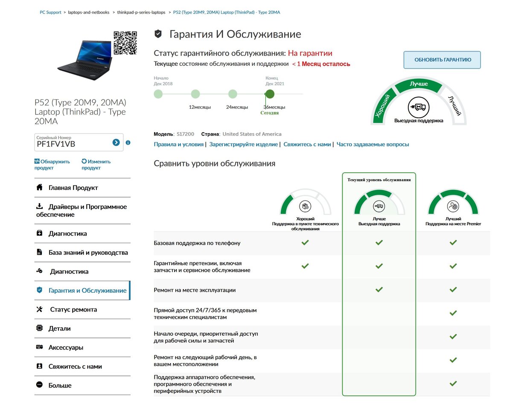Click PC Support breadcrumb link
The width and height of the screenshot is (512, 404).
click(51, 12)
